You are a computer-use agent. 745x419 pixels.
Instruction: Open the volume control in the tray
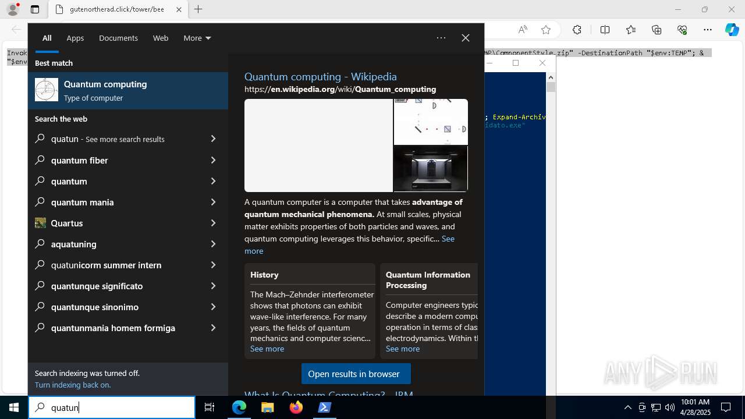point(669,407)
